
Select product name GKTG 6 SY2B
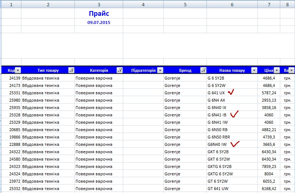click(x=232, y=166)
